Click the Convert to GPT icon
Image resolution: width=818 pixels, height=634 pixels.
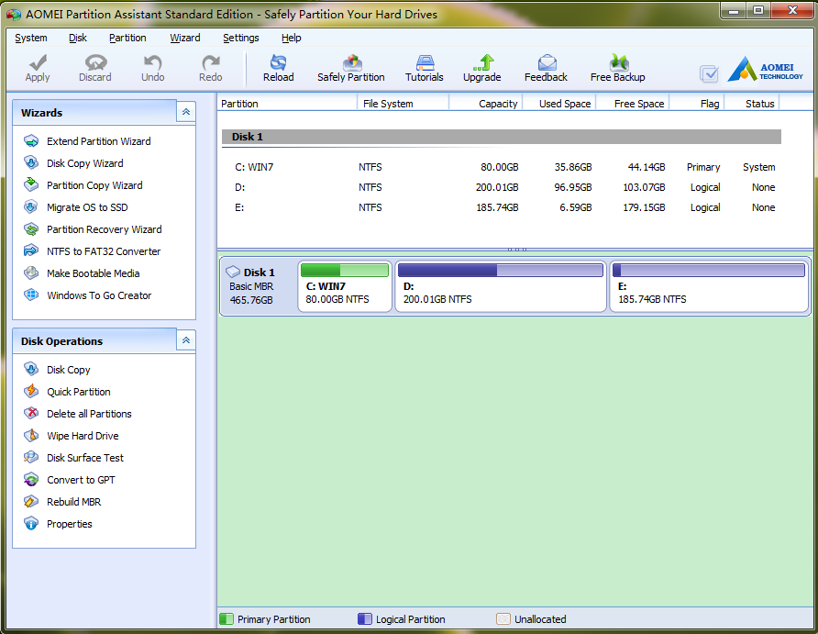pyautogui.click(x=31, y=480)
